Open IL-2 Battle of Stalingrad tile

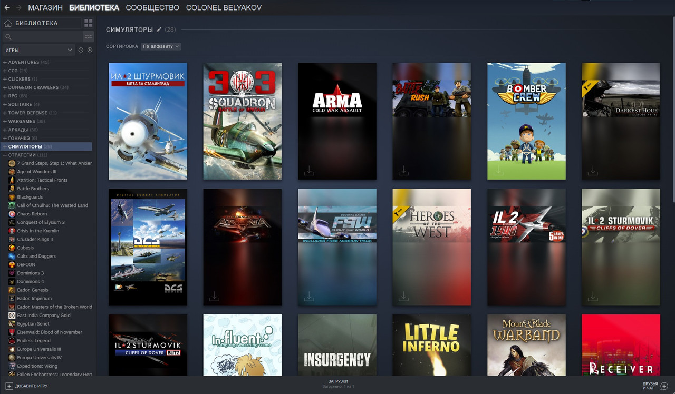pyautogui.click(x=148, y=121)
